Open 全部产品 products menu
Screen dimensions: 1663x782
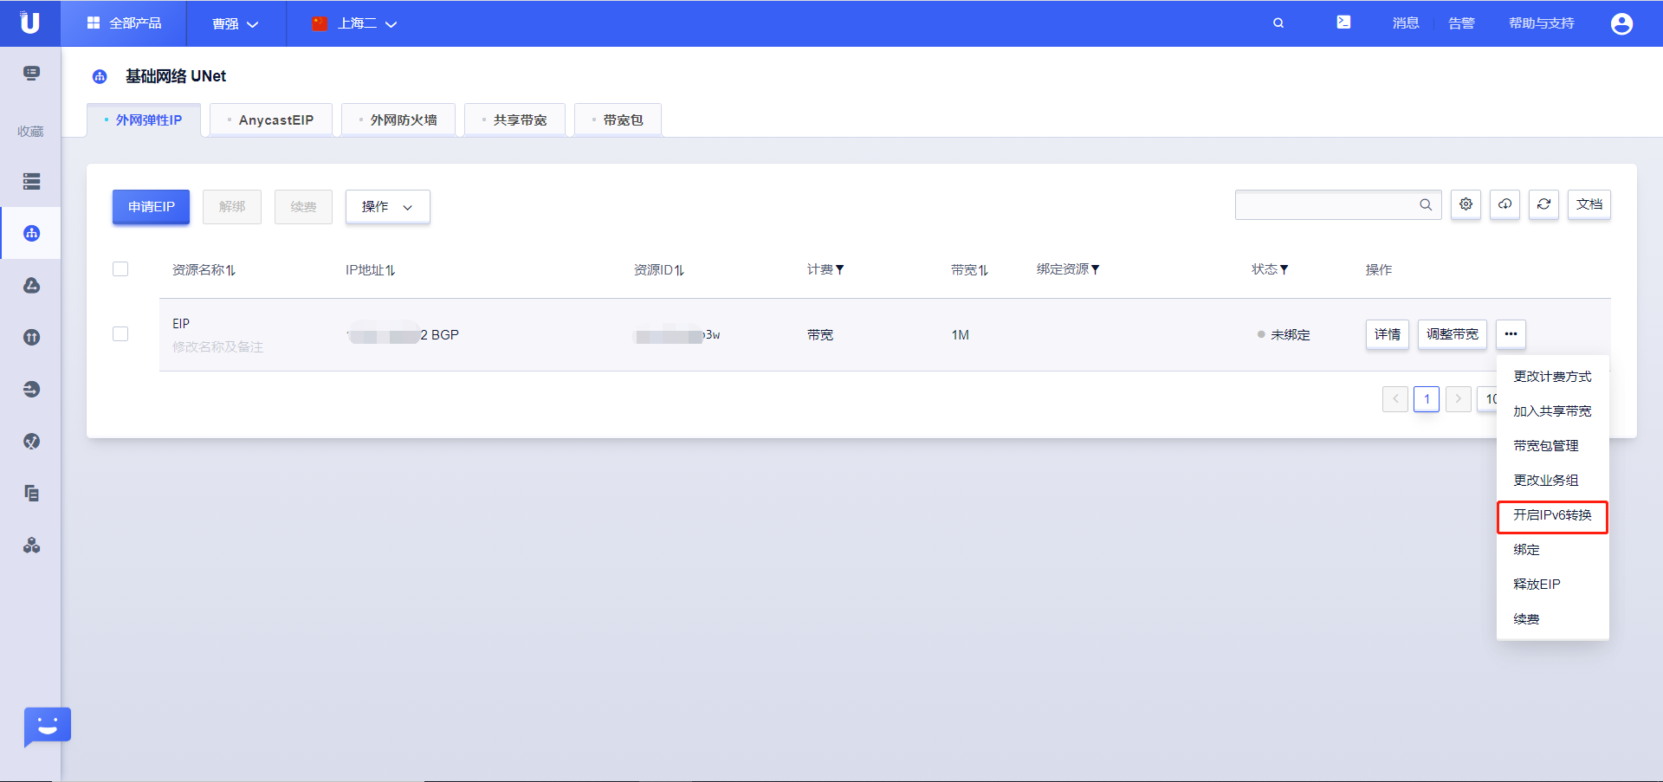[124, 23]
